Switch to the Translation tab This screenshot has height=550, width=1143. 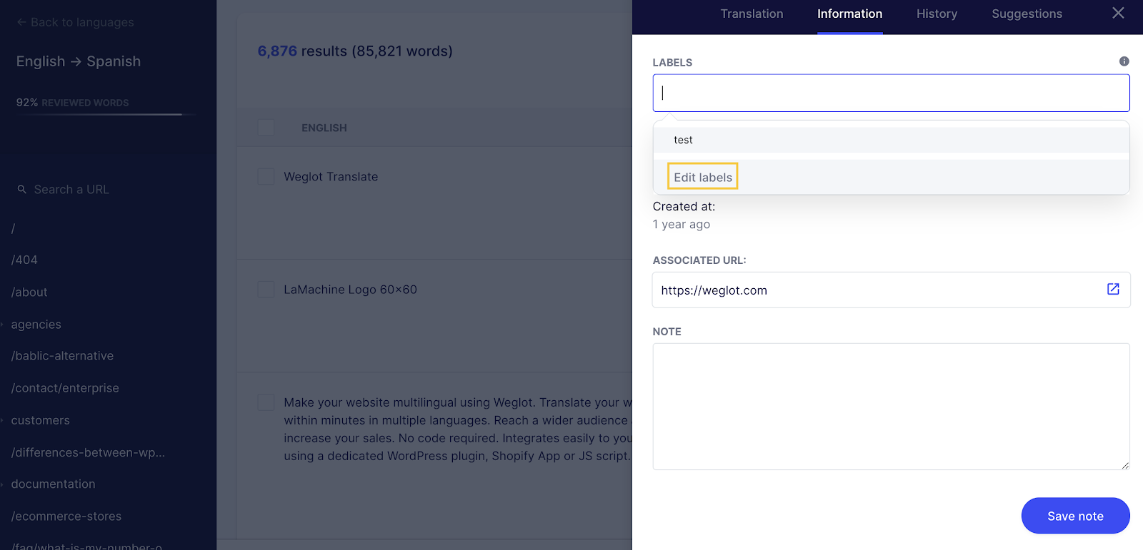752,14
